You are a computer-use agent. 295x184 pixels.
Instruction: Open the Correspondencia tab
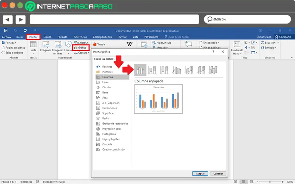pos(103,37)
